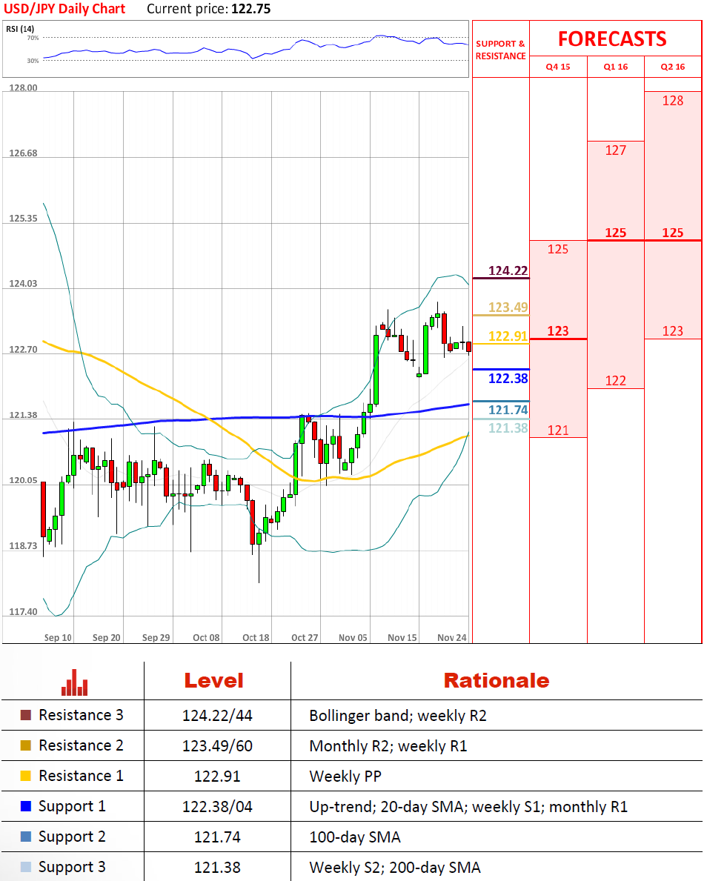Select the 'Support 3' row label
707x881 pixels.
[x=72, y=868]
